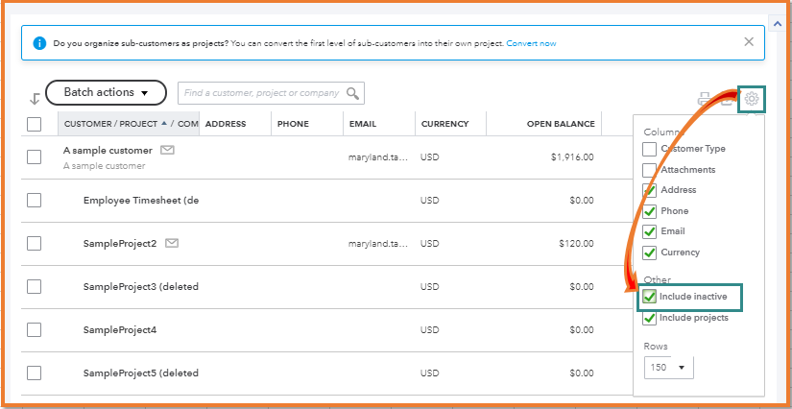The height and width of the screenshot is (409, 792).
Task: Open the Rows count dropdown showing 150
Action: click(669, 367)
